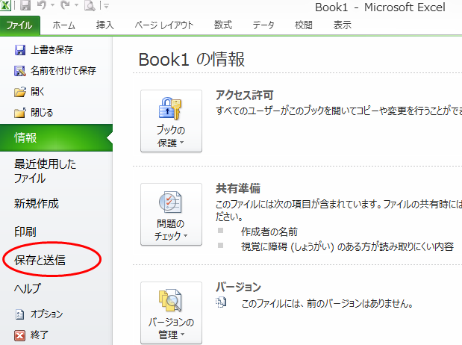Click the このファイルには、前のバージョンはありません text

[x=328, y=303]
